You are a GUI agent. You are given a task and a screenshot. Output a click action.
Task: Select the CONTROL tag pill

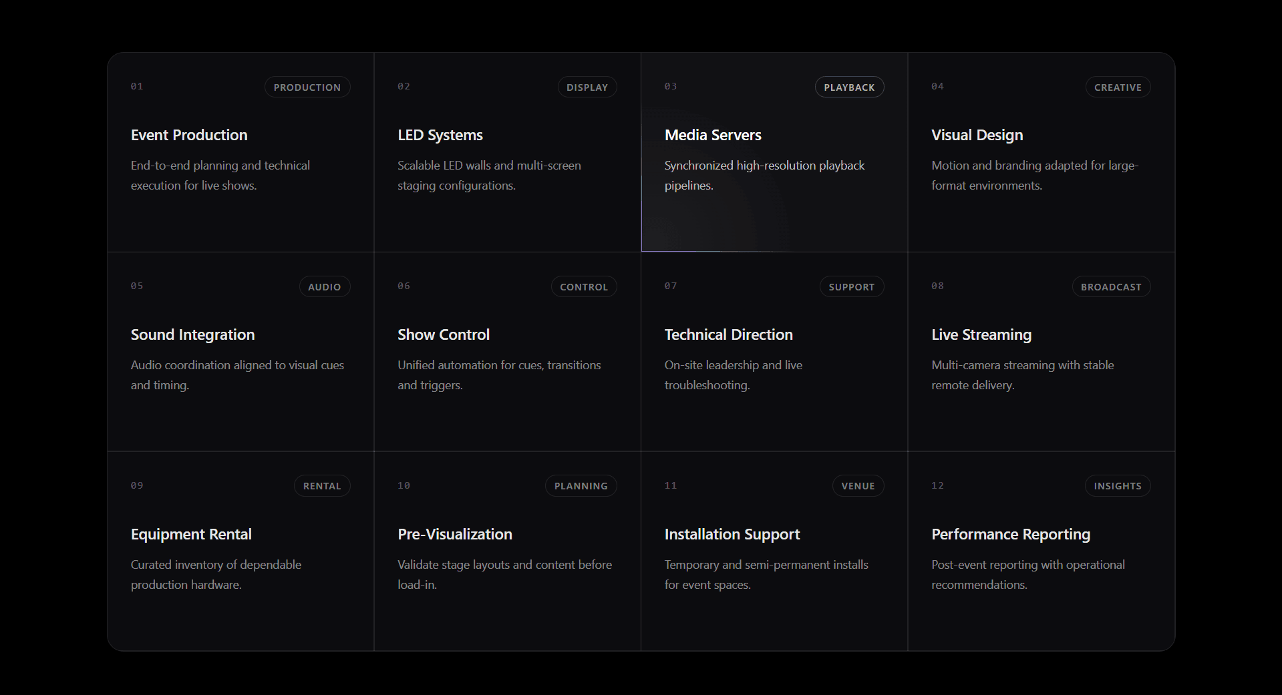(x=584, y=287)
